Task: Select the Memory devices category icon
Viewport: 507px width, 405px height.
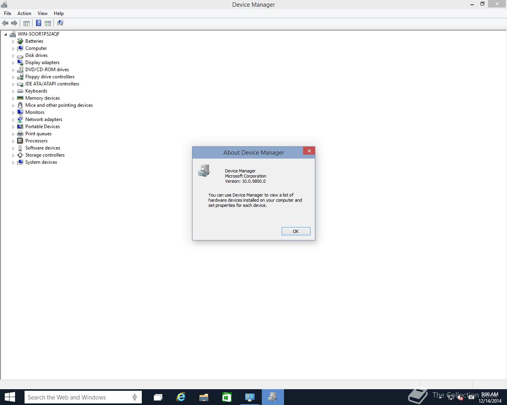Action: 20,98
